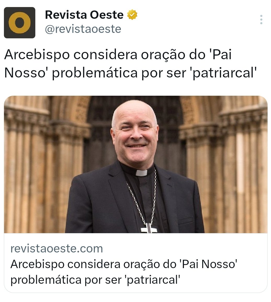Open the revistaoeste.com domain link

click(x=57, y=249)
